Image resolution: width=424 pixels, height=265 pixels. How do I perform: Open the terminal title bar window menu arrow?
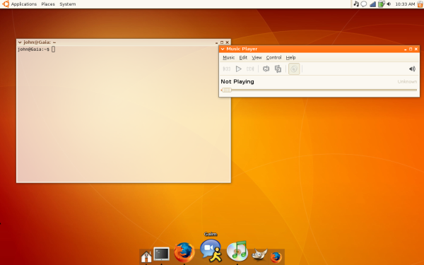[20, 42]
